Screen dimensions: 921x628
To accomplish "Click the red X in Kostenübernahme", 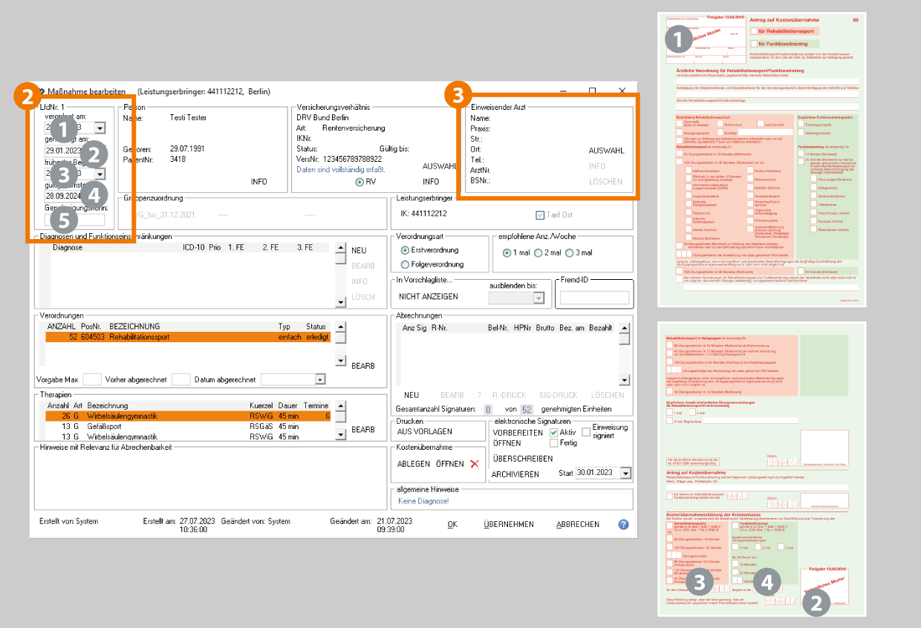I will [474, 464].
